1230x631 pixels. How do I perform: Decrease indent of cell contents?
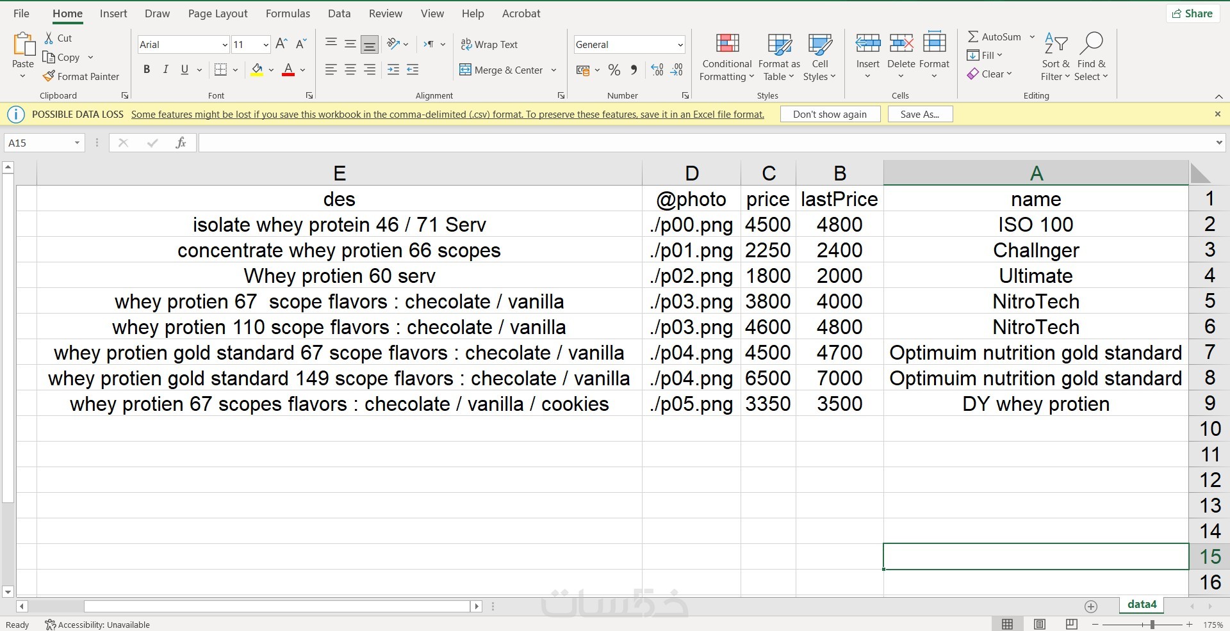(393, 70)
